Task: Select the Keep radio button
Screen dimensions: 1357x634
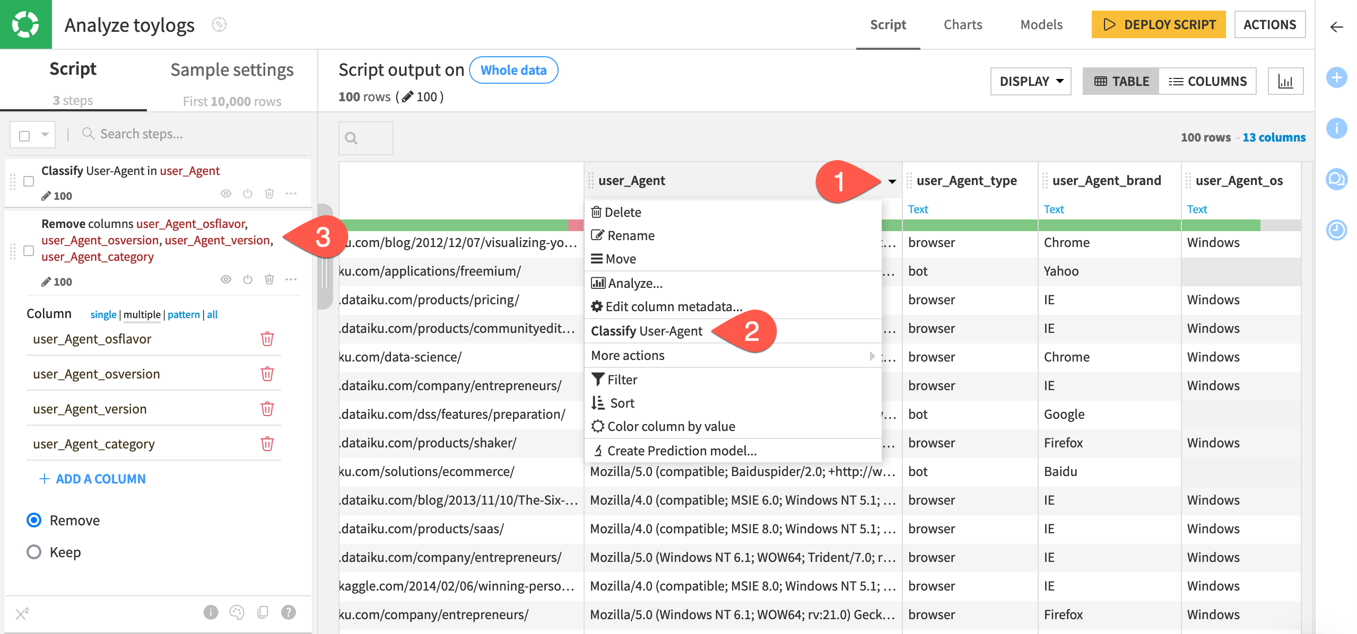Action: (x=34, y=552)
